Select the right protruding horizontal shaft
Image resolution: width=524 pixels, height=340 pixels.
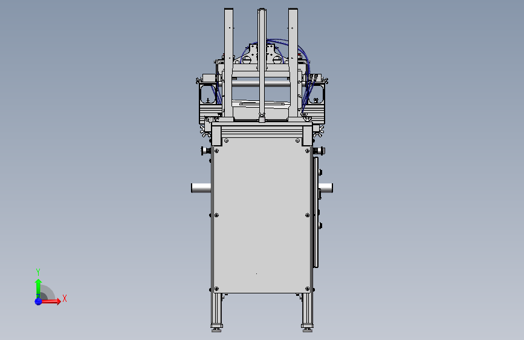coord(326,188)
